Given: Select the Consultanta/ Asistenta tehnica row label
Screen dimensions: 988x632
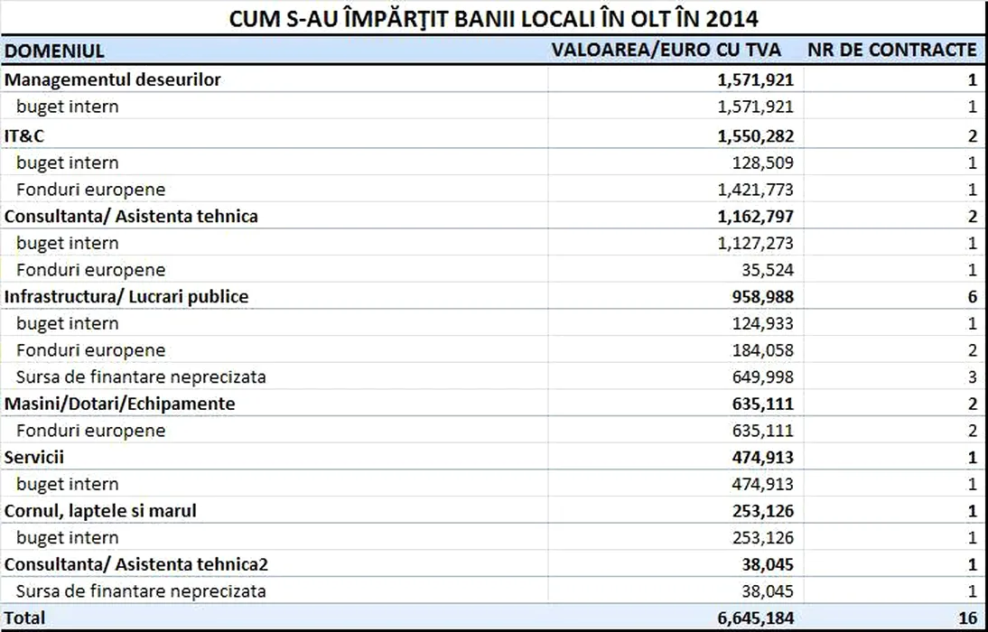Looking at the screenshot, I should click(x=131, y=216).
